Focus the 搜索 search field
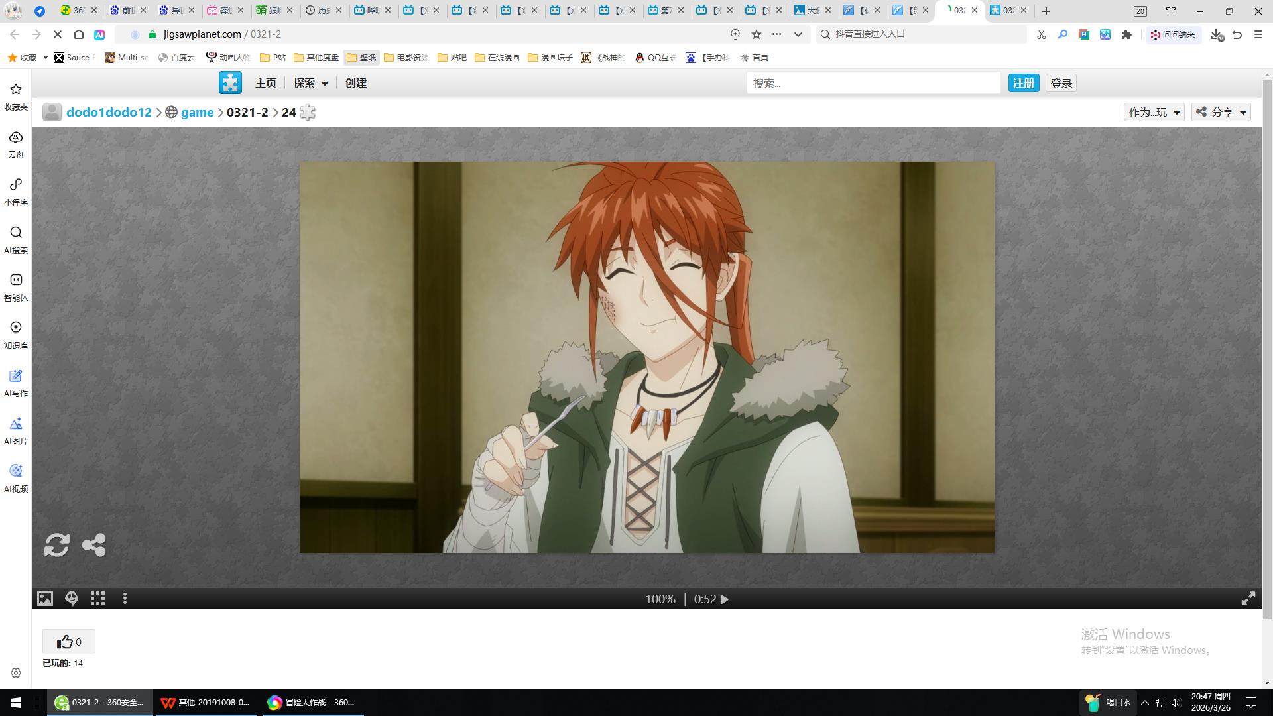Screen dimensions: 1273x716 click(x=873, y=83)
